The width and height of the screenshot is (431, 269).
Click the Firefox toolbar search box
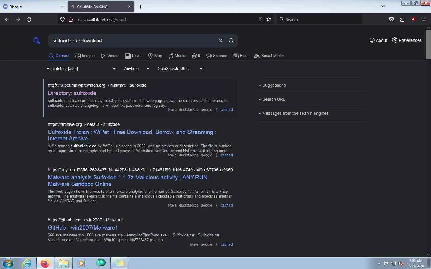[x=319, y=19]
